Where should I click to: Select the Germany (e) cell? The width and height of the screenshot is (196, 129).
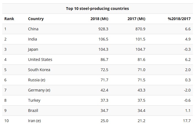pos(39,90)
